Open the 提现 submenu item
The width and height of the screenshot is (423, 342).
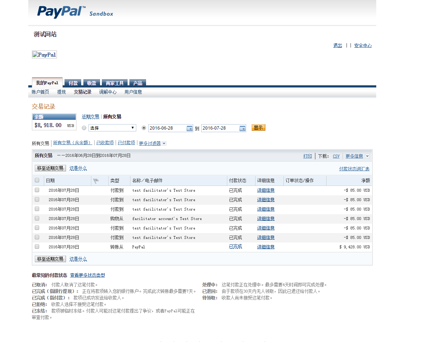(x=62, y=92)
